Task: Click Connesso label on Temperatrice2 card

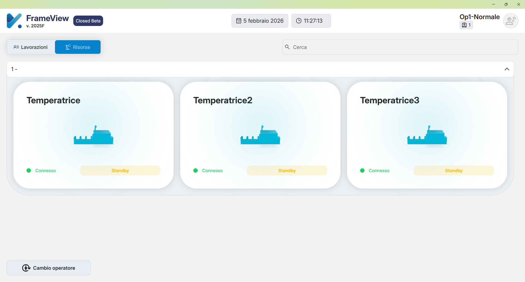Action: click(x=212, y=171)
